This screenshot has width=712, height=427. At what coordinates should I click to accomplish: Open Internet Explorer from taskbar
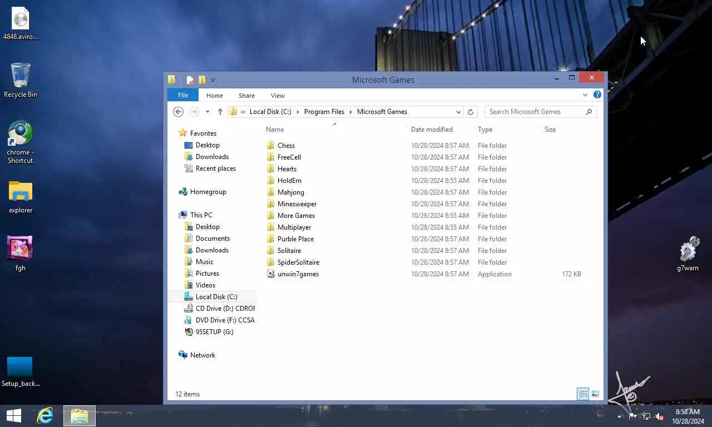(x=45, y=416)
